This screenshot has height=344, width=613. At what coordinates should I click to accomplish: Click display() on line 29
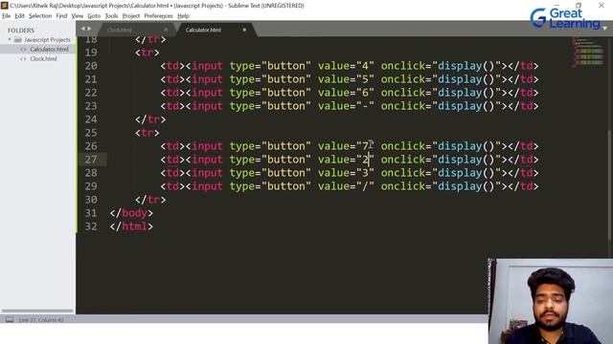466,186
